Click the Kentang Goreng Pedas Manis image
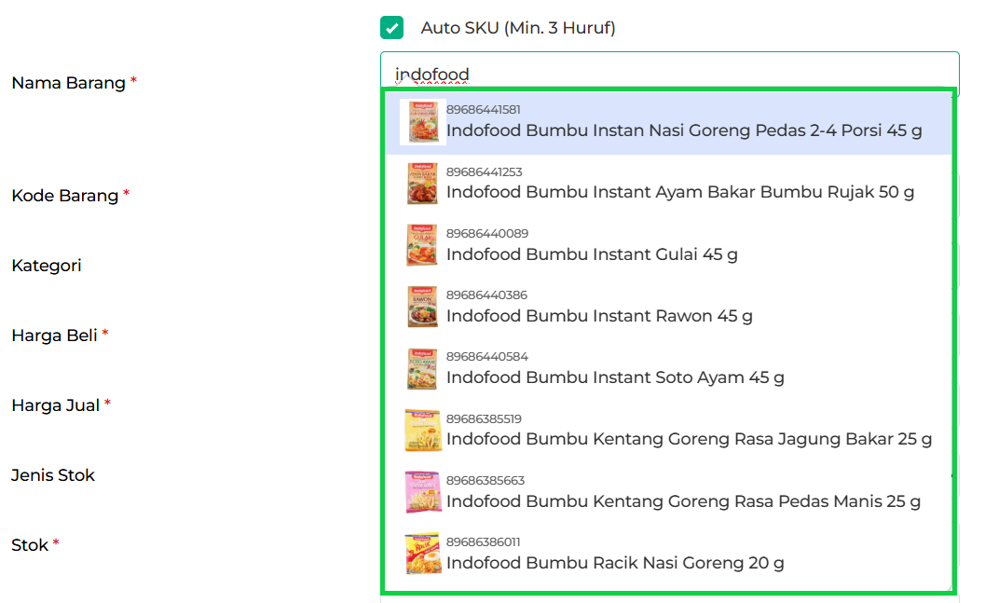This screenshot has width=985, height=603. tap(422, 492)
